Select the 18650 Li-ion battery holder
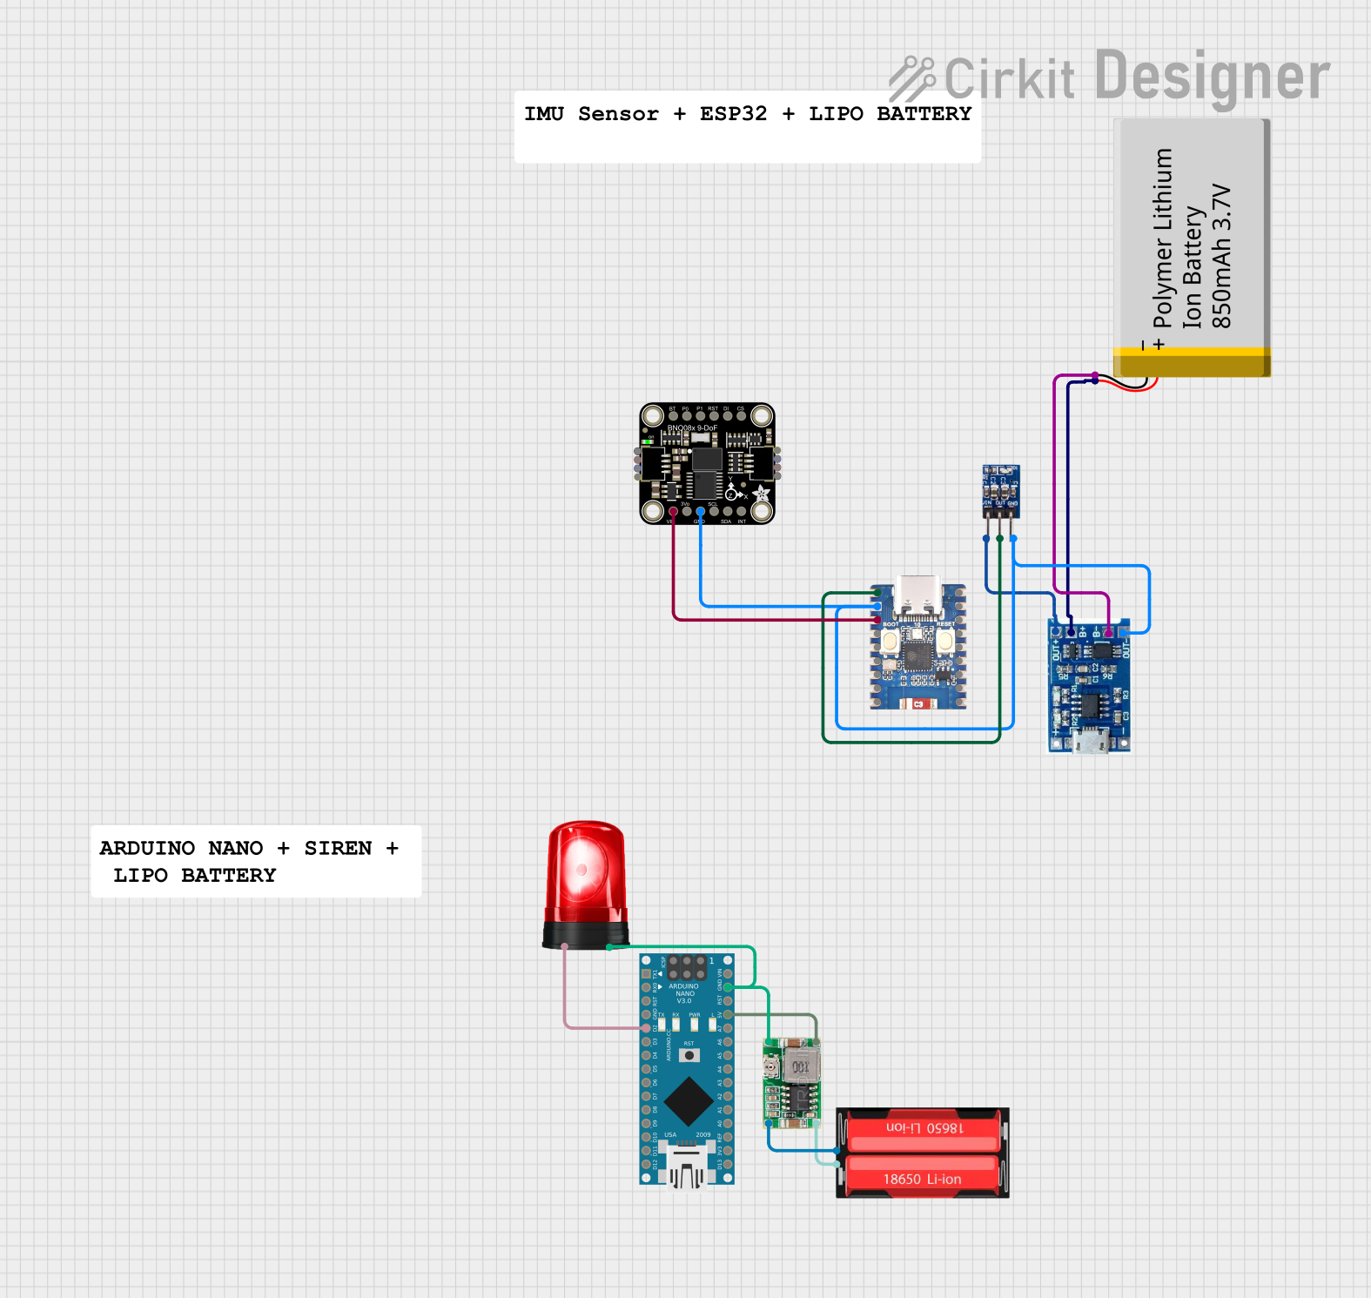 923,1153
